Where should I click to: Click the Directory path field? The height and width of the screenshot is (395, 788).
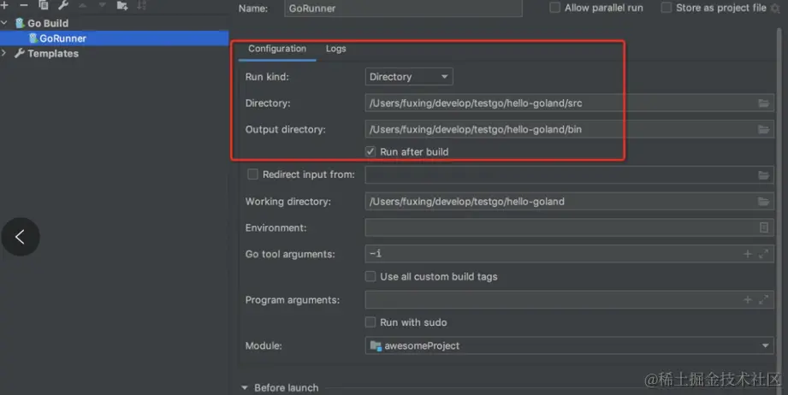point(569,103)
